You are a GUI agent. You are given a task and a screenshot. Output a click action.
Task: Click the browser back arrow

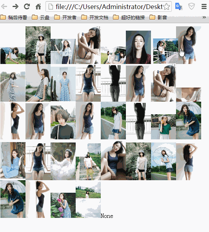tap(4, 7)
